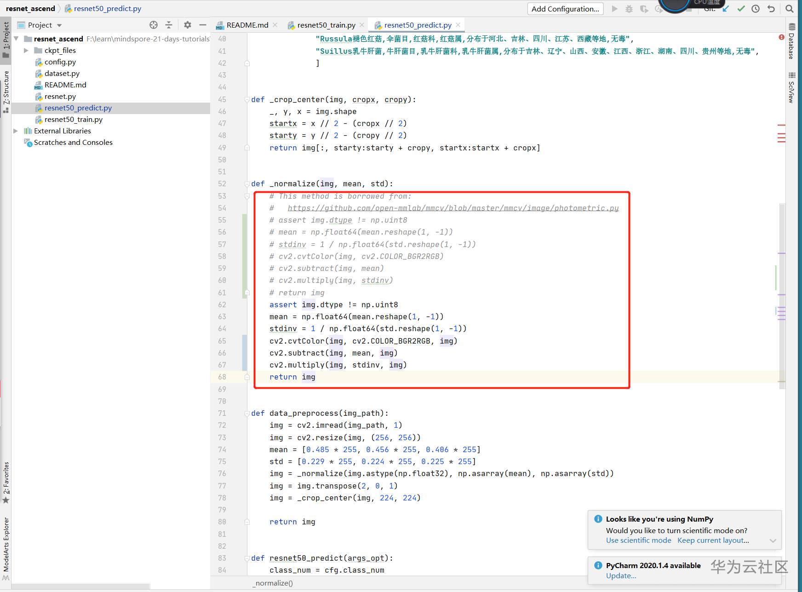Image resolution: width=802 pixels, height=592 pixels.
Task: Toggle the 1: Project side tab
Action: (6, 40)
